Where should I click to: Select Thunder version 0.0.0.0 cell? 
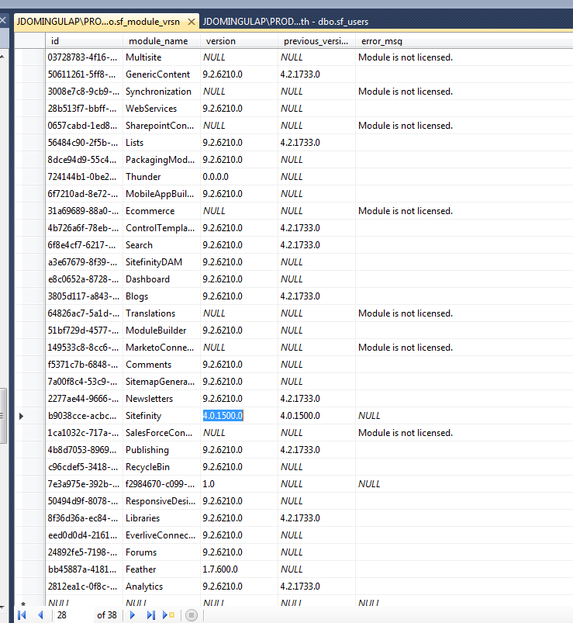pyautogui.click(x=239, y=177)
